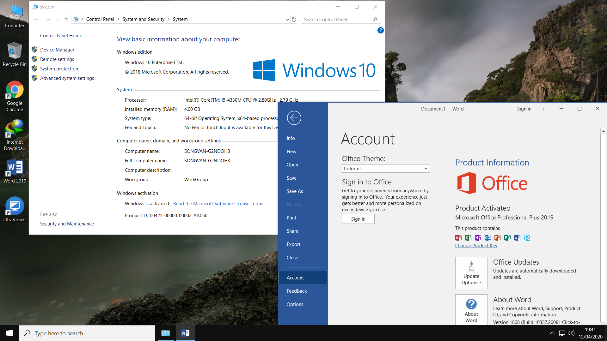Click the Excel icon under product contains

click(x=468, y=238)
